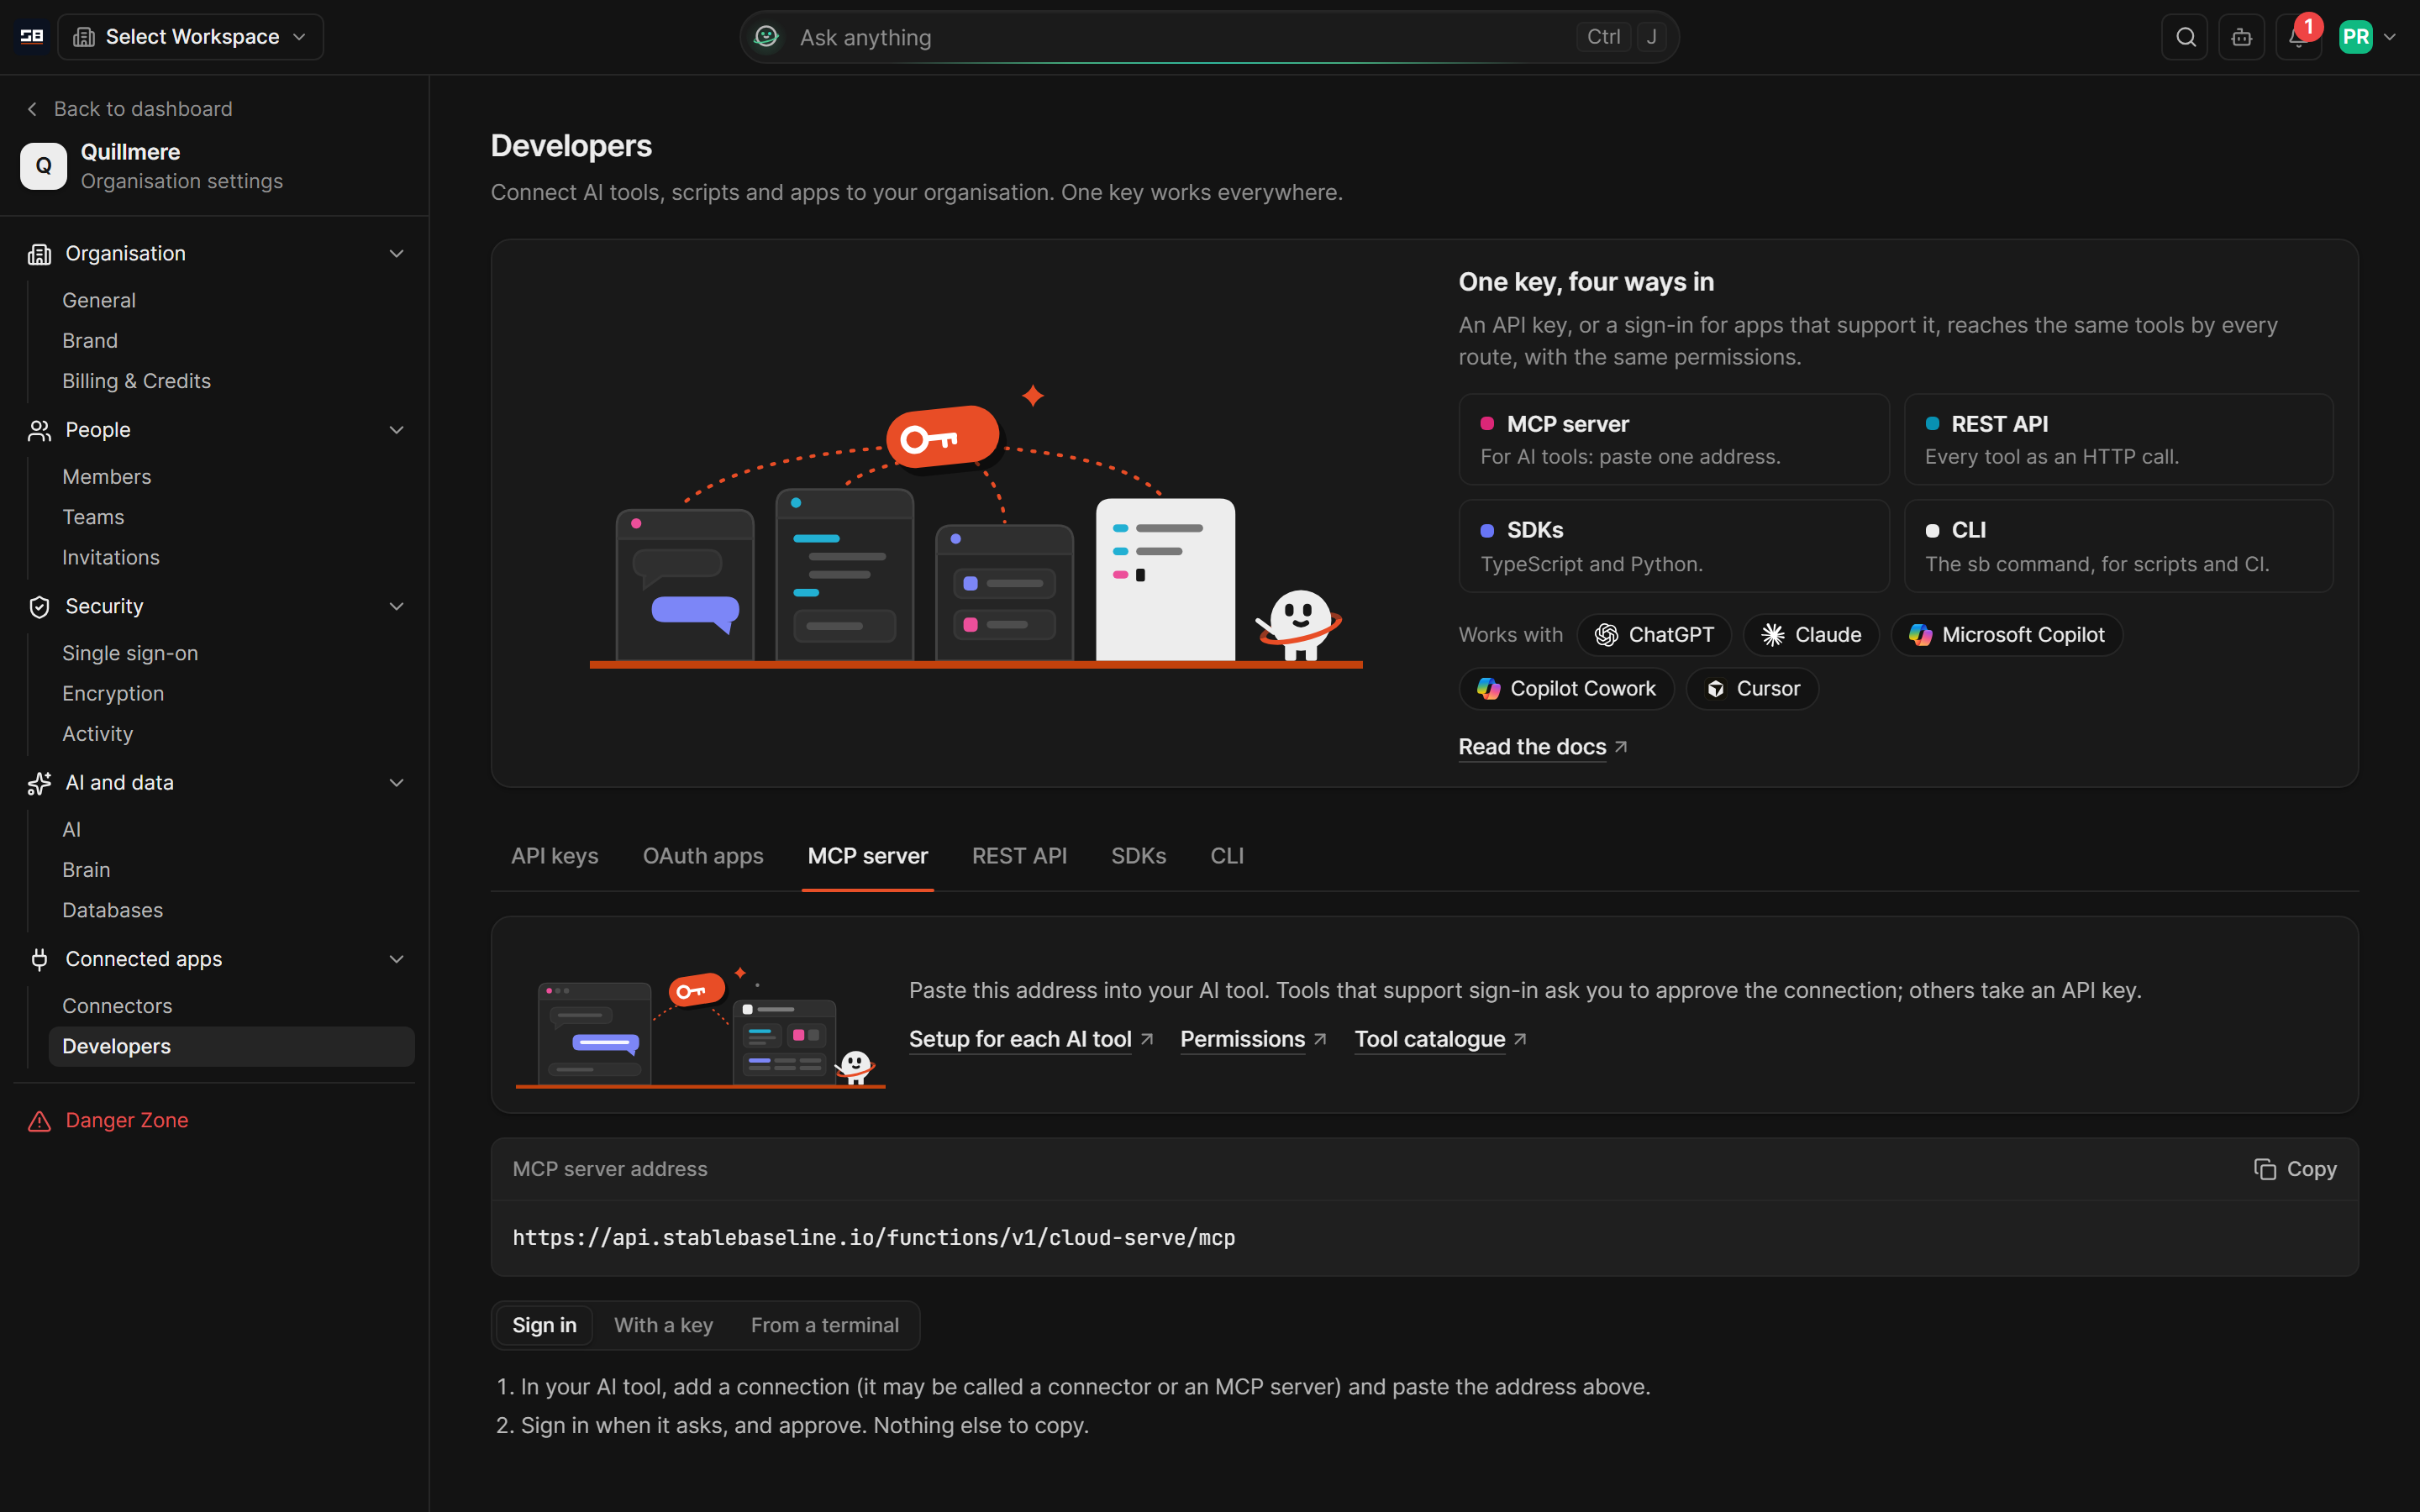Open Connectors page
Viewport: 2420px width, 1512px height.
tap(117, 1006)
